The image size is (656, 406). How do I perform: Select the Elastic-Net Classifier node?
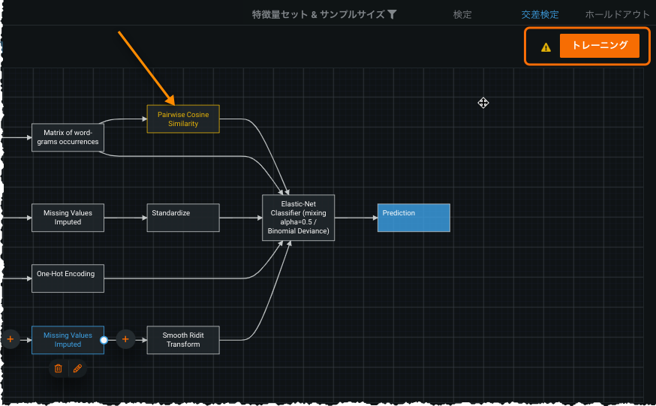(298, 218)
